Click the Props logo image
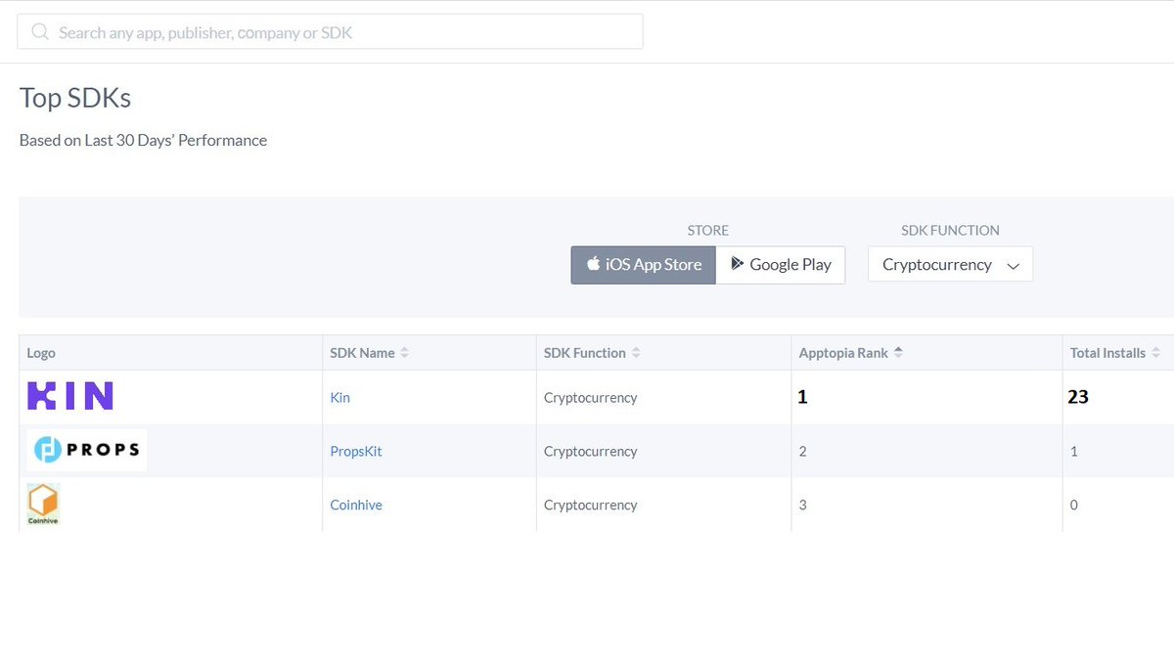This screenshot has width=1174, height=660. click(87, 450)
